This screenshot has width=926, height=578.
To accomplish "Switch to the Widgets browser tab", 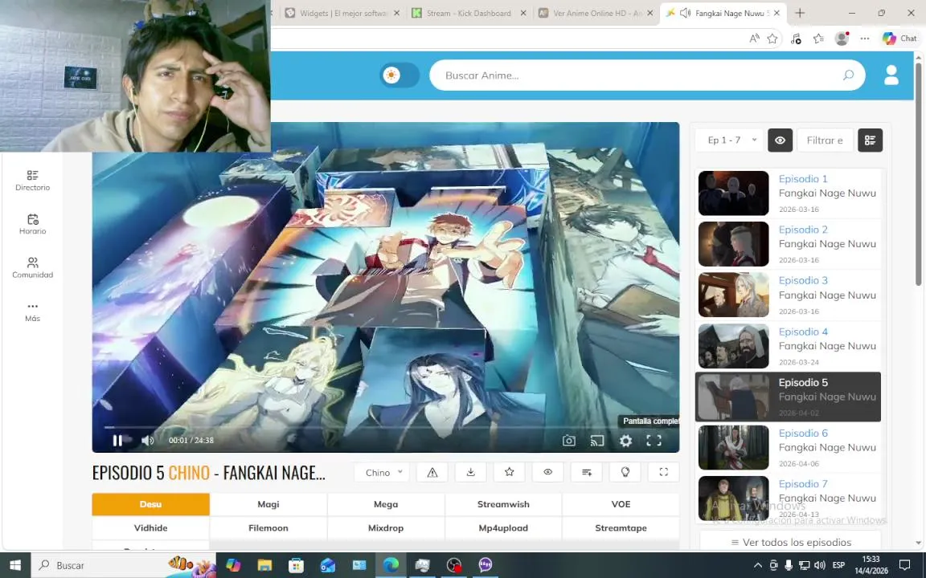I will point(342,13).
